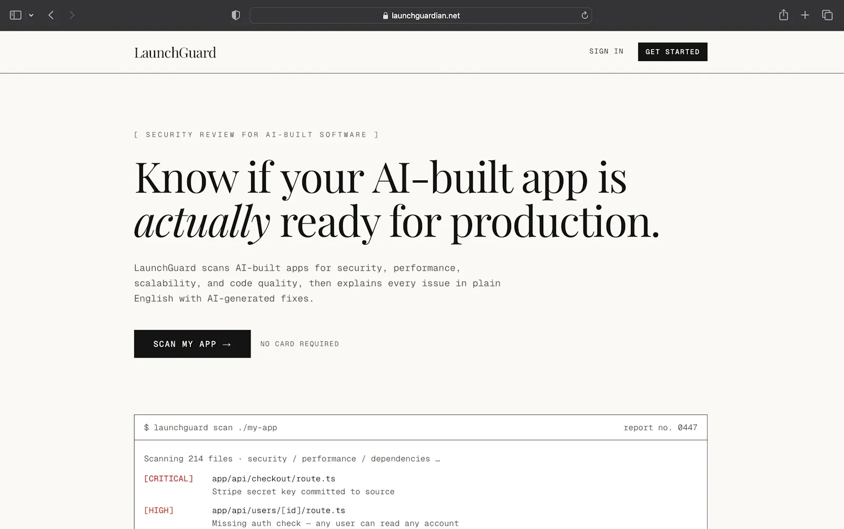Click the arrow in Scan My App

(x=227, y=344)
